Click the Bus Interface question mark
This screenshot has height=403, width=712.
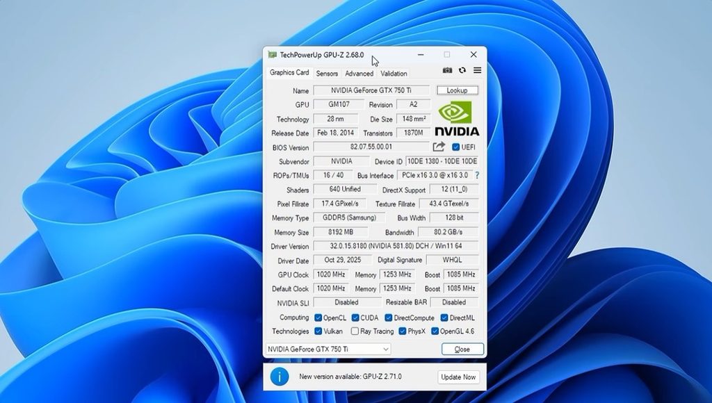pos(477,175)
